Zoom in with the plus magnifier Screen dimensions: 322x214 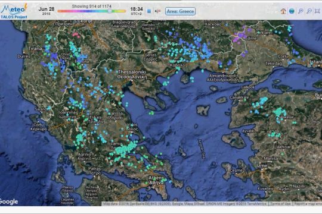point(301,11)
